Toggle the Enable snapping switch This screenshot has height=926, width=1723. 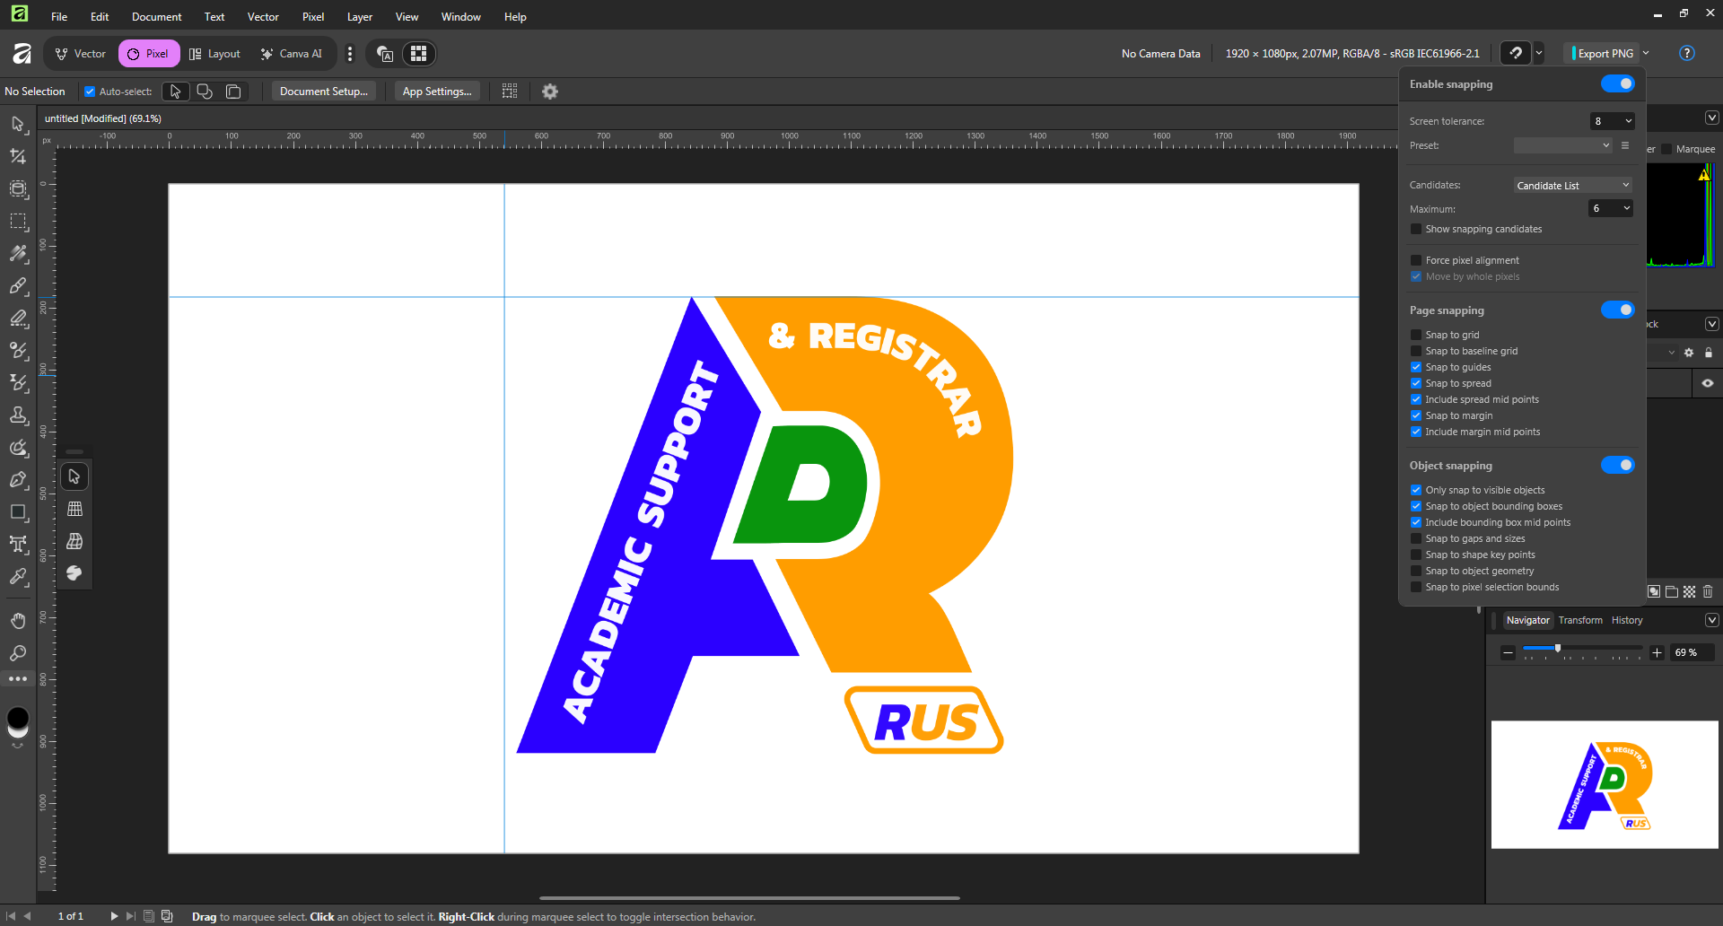pyautogui.click(x=1617, y=84)
